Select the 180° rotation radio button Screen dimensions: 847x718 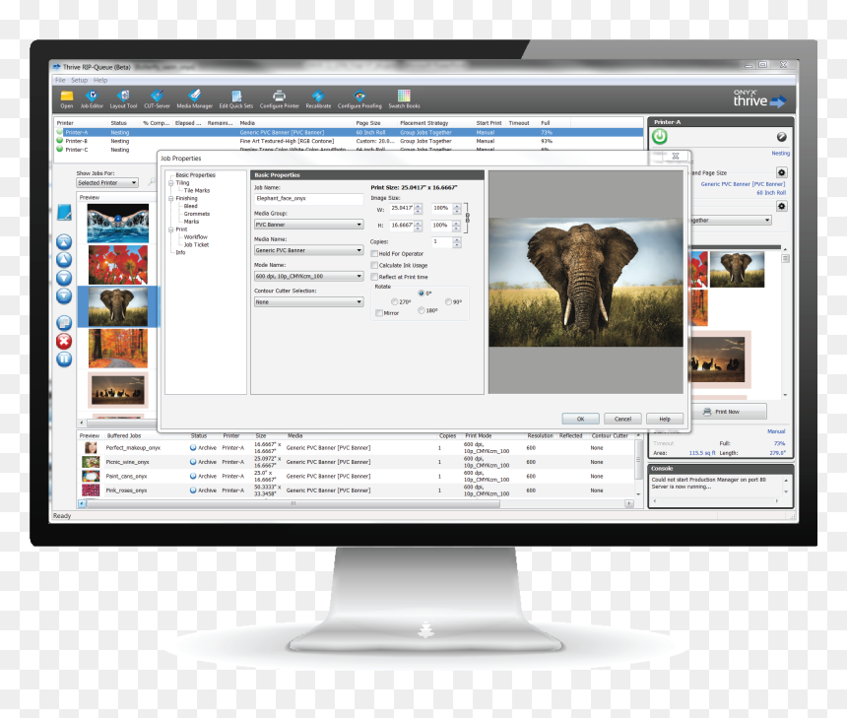tap(422, 310)
